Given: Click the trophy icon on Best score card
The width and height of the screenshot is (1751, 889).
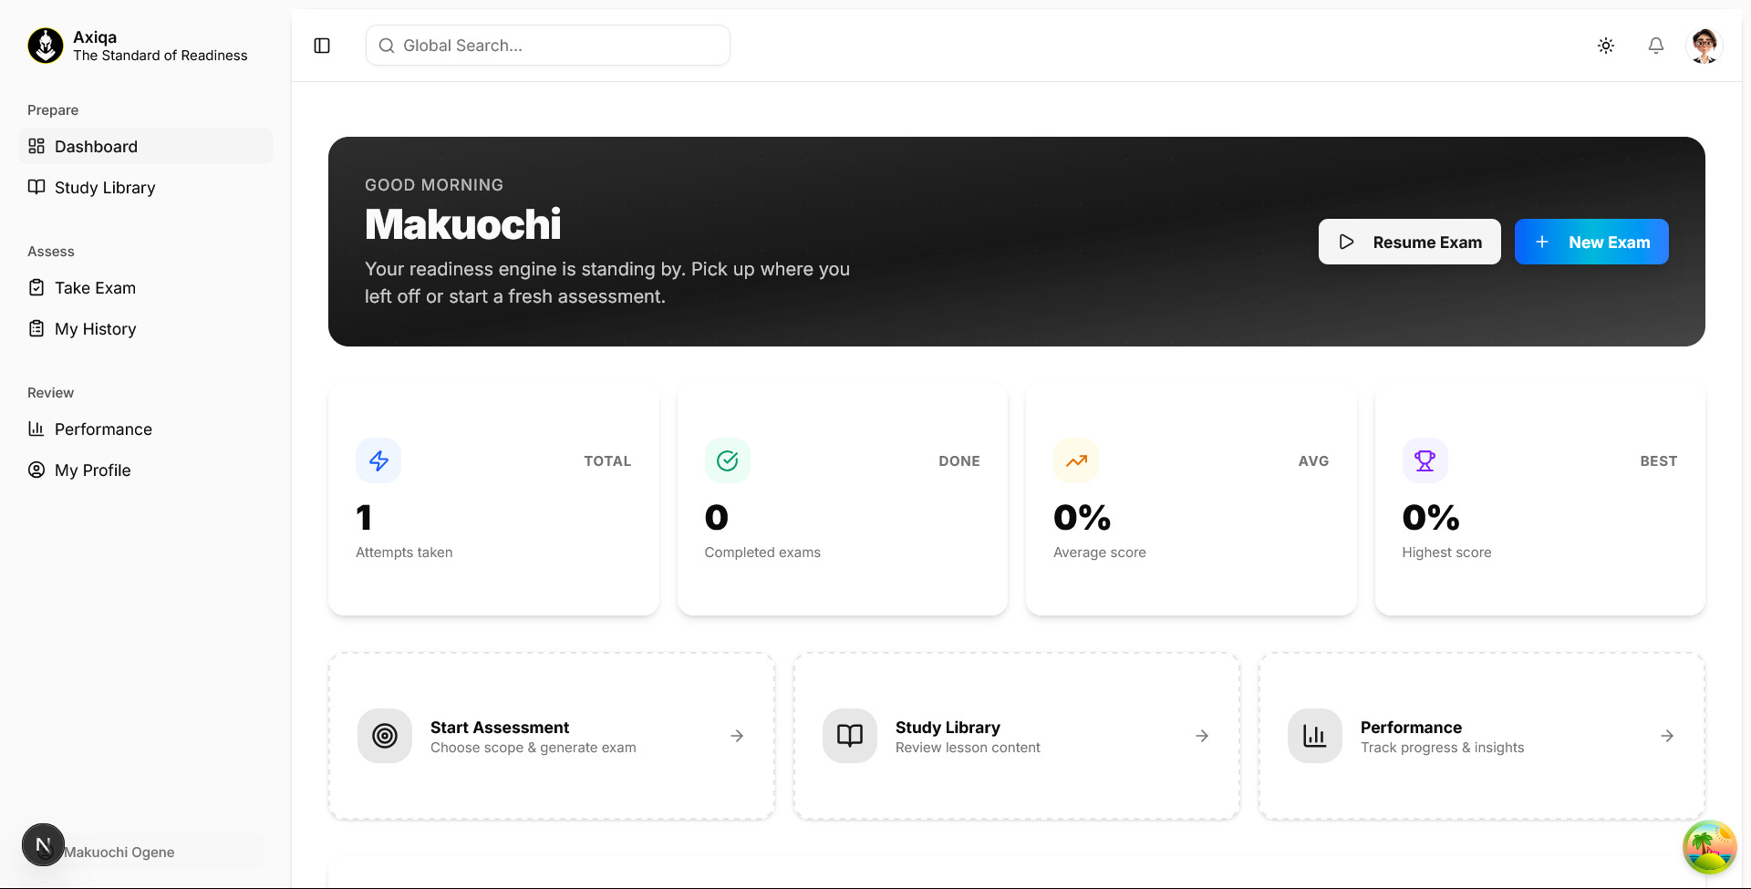Looking at the screenshot, I should tap(1425, 460).
